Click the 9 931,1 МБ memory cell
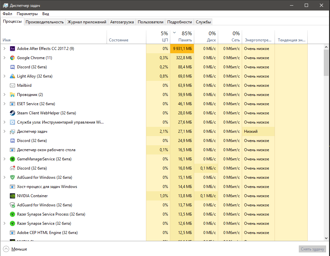 (x=182, y=49)
